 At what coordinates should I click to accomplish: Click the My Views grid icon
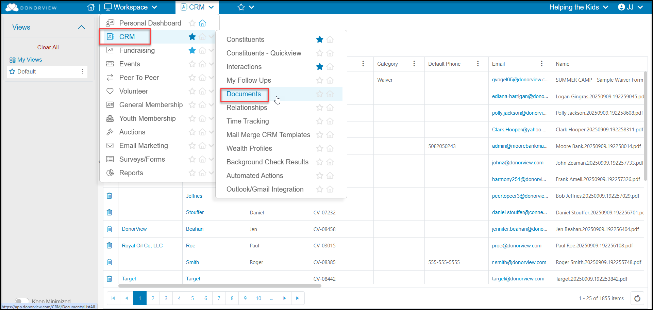(12, 60)
